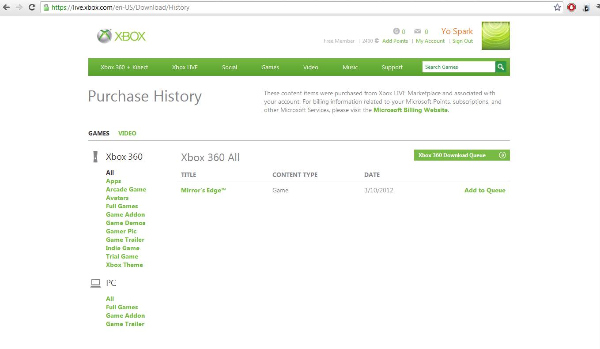This screenshot has height=349, width=600.
Task: Click the TITLE column header
Action: (x=189, y=175)
